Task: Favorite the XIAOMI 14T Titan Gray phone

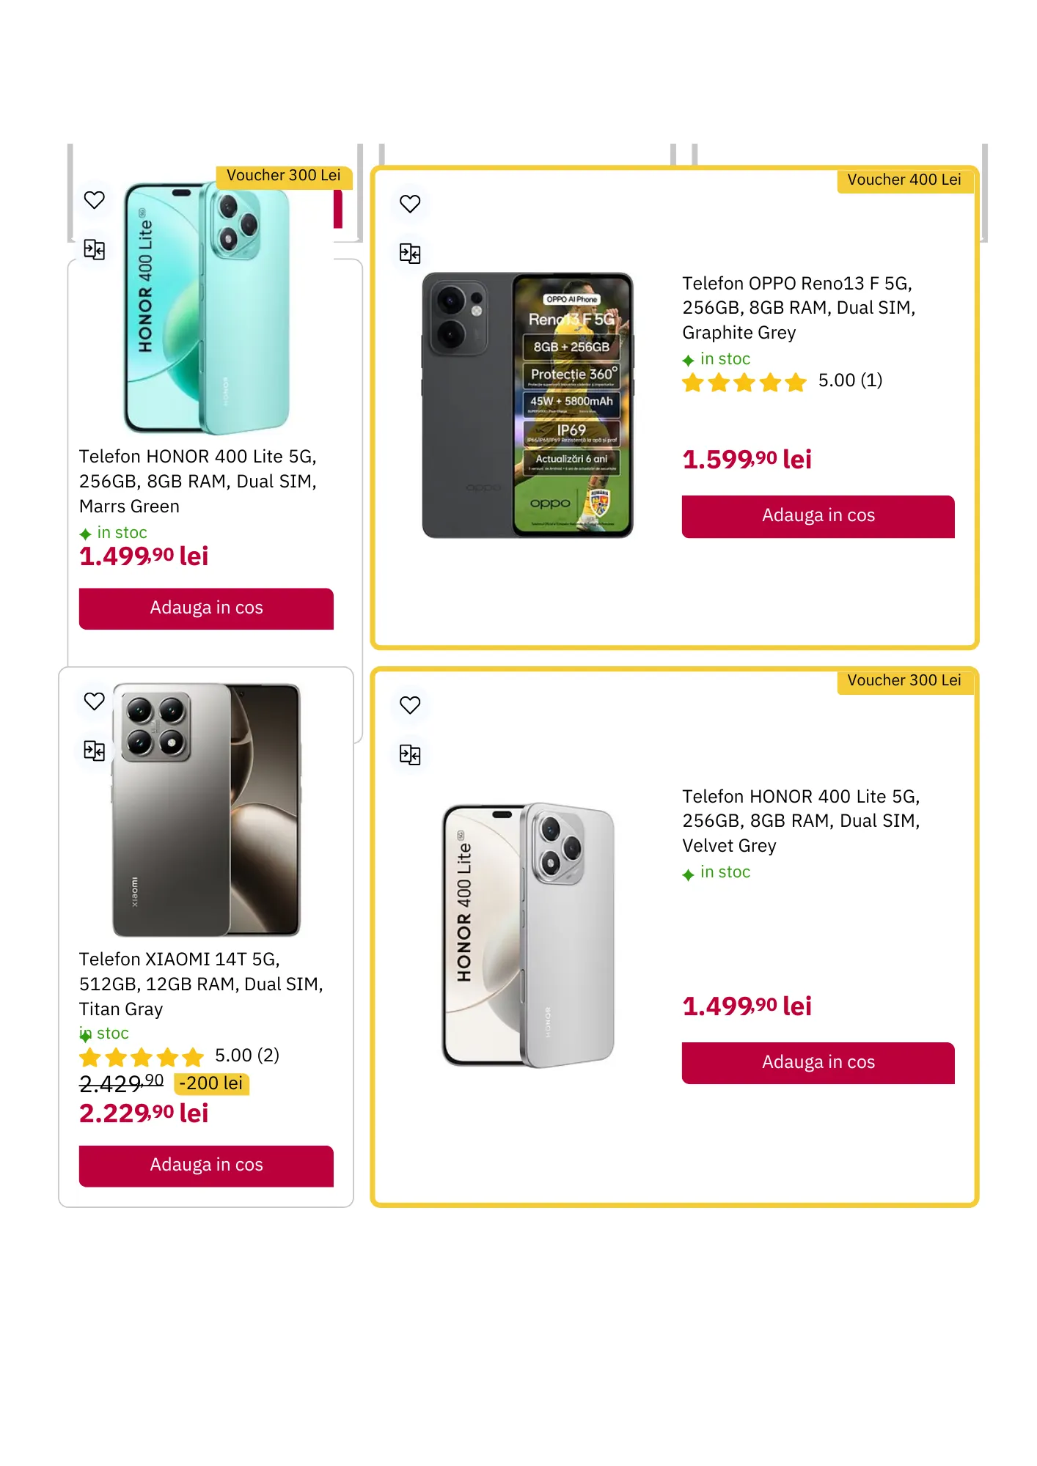Action: point(95,701)
